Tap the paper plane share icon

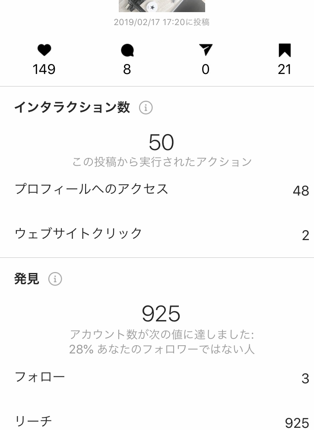pyautogui.click(x=206, y=50)
